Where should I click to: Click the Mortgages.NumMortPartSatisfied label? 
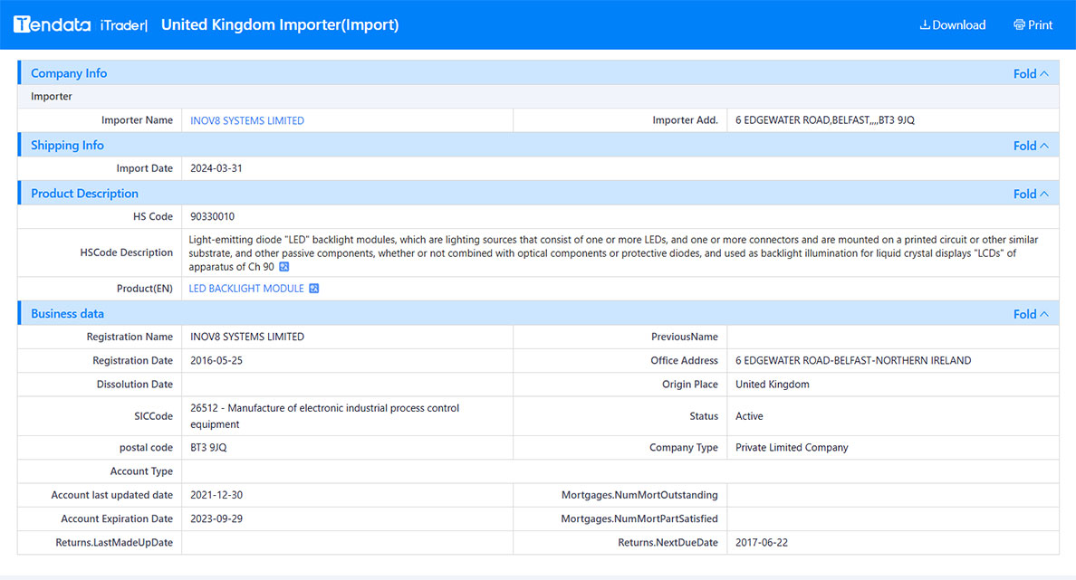click(639, 519)
